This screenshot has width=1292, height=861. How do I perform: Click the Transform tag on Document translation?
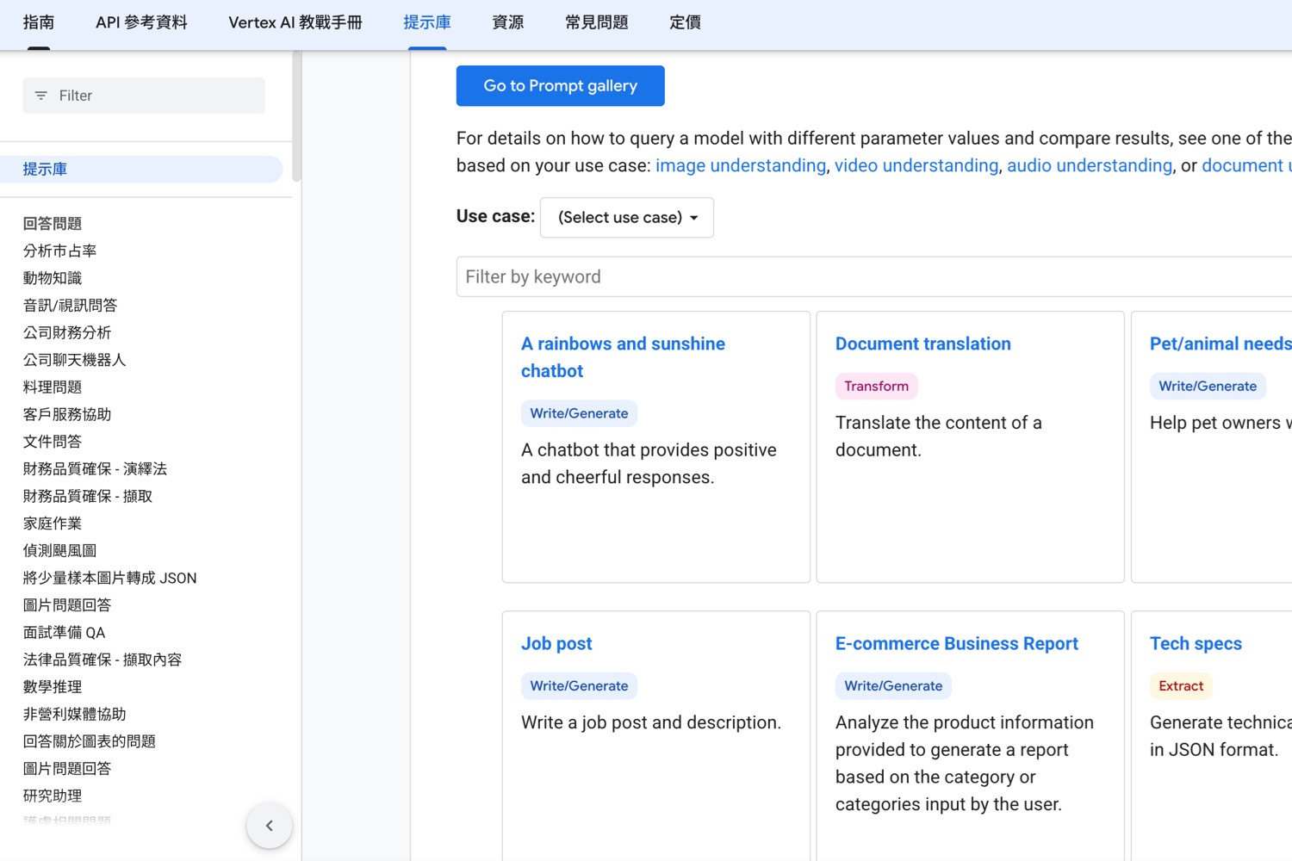pos(876,386)
